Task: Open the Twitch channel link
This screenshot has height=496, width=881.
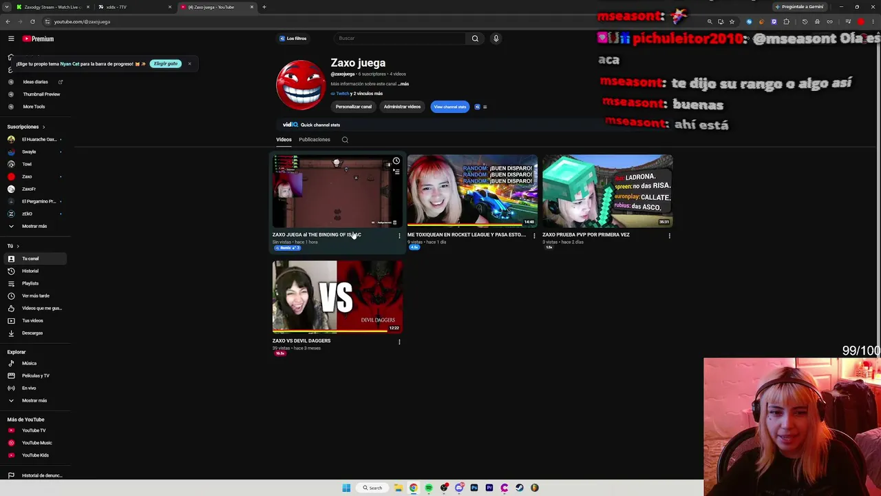Action: coord(342,94)
